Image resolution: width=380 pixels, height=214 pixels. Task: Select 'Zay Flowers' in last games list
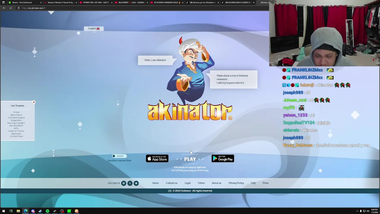click(x=16, y=134)
